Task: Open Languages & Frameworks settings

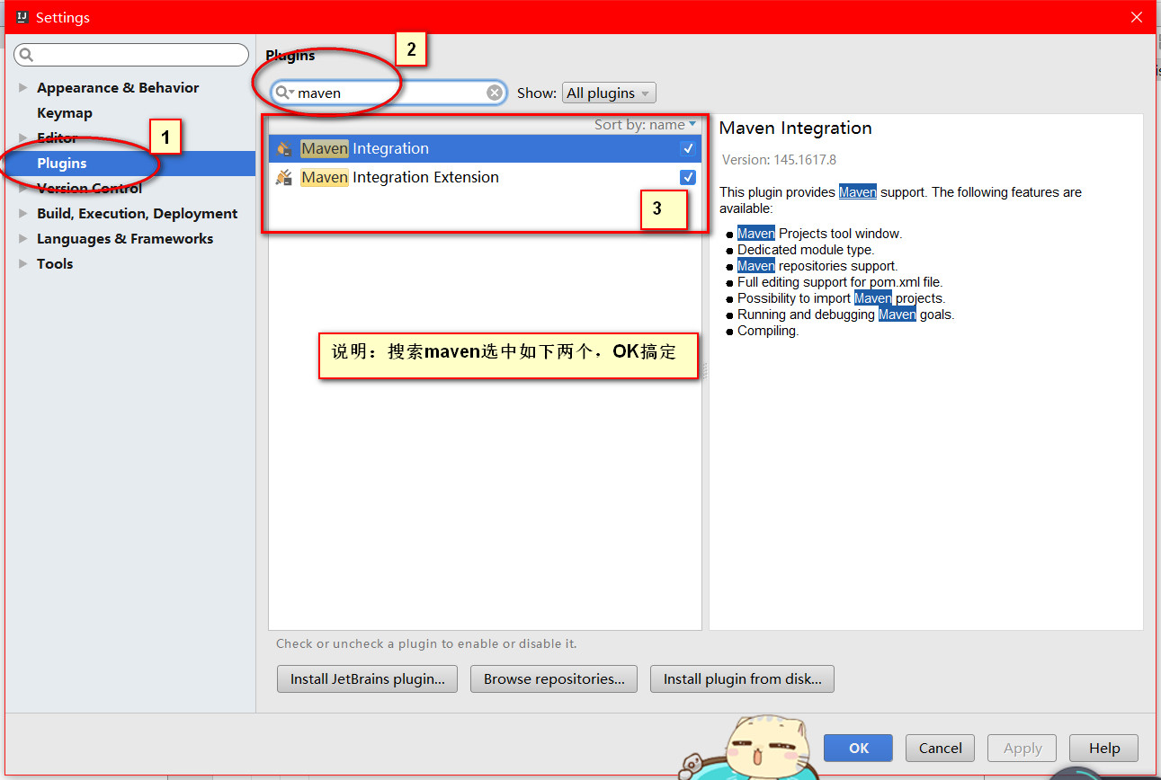Action: coord(125,239)
